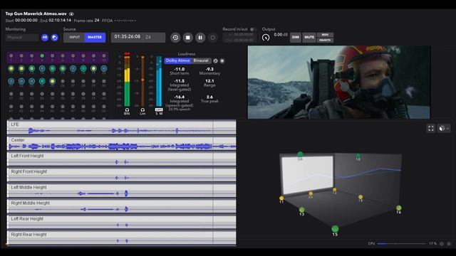Click the 01:35:26:08 timecode field
The width and height of the screenshot is (456, 256).
tap(138, 37)
